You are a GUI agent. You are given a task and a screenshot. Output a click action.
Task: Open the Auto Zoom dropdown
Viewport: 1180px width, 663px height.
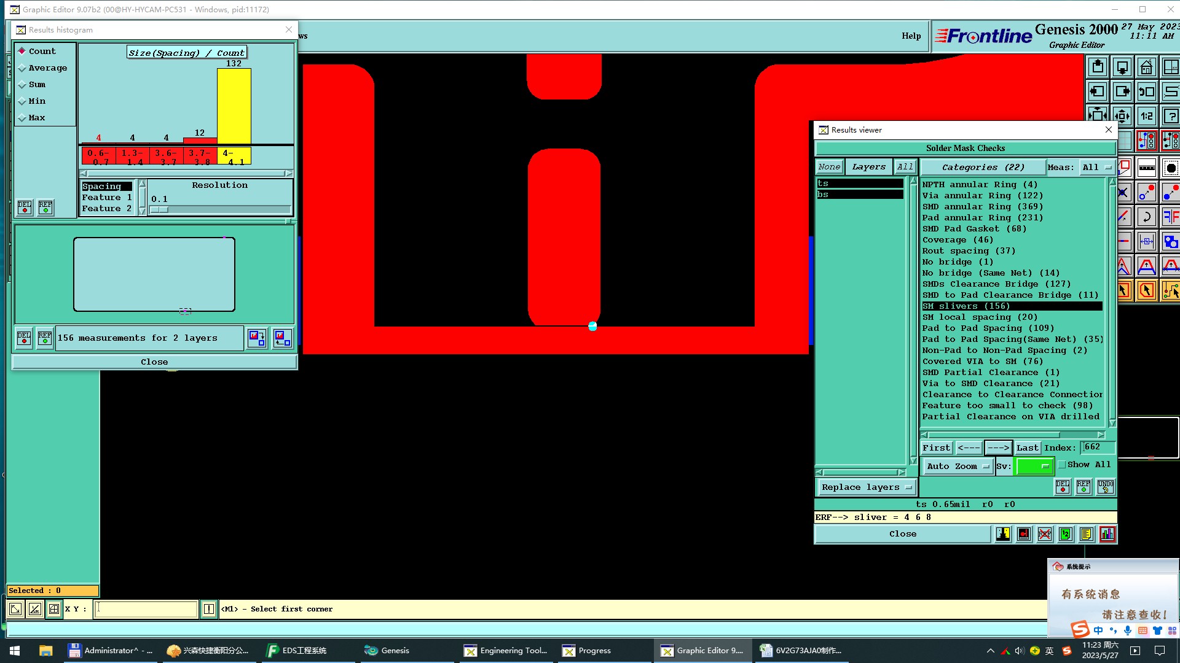[x=958, y=467]
